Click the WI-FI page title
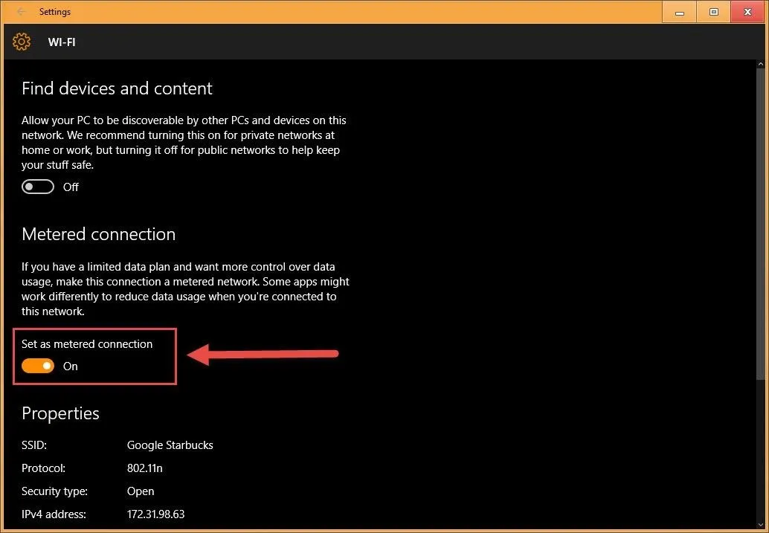This screenshot has width=769, height=533. [62, 42]
